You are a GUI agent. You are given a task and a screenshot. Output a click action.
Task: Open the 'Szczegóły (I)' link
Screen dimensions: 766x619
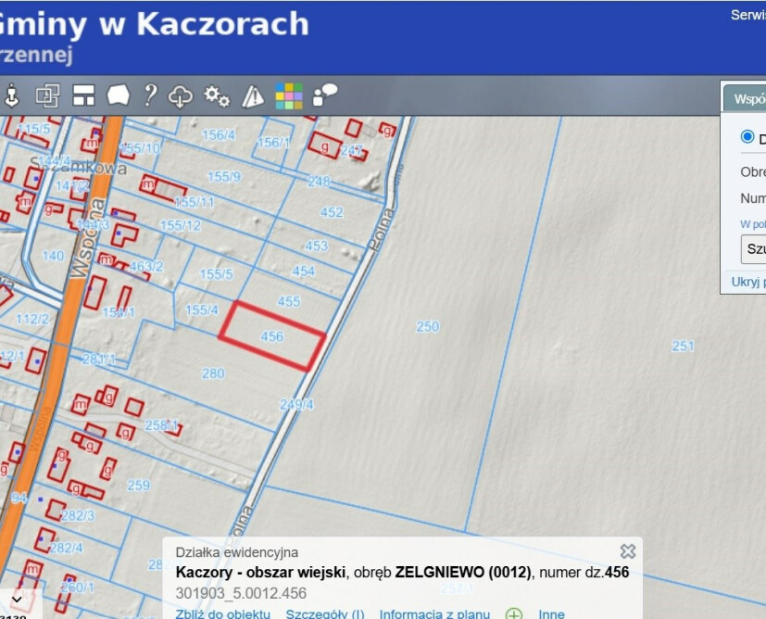(x=325, y=613)
